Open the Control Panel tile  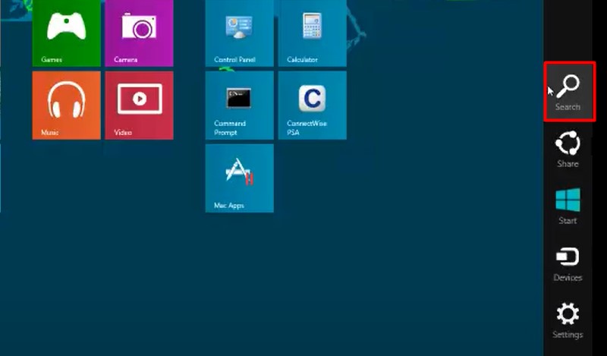click(240, 33)
